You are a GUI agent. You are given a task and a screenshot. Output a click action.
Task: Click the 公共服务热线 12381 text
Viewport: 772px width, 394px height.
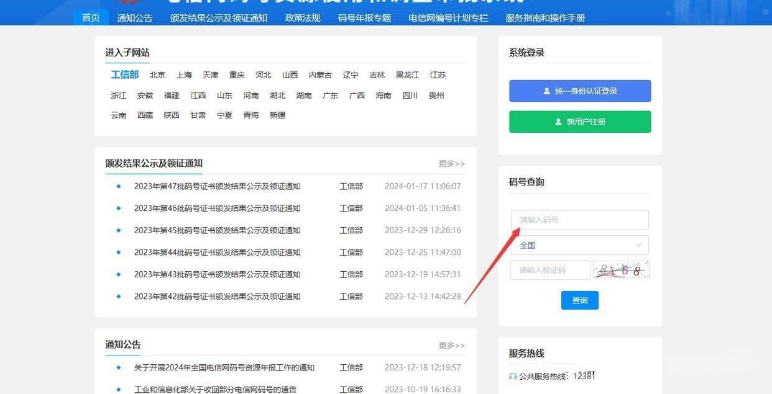tap(558, 376)
